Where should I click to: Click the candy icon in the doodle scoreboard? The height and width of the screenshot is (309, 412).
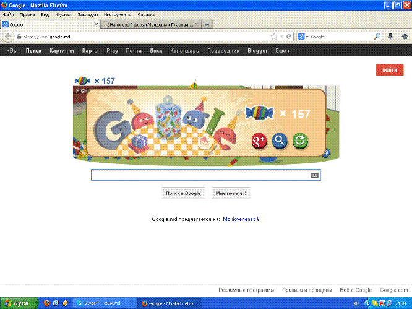coord(259,113)
